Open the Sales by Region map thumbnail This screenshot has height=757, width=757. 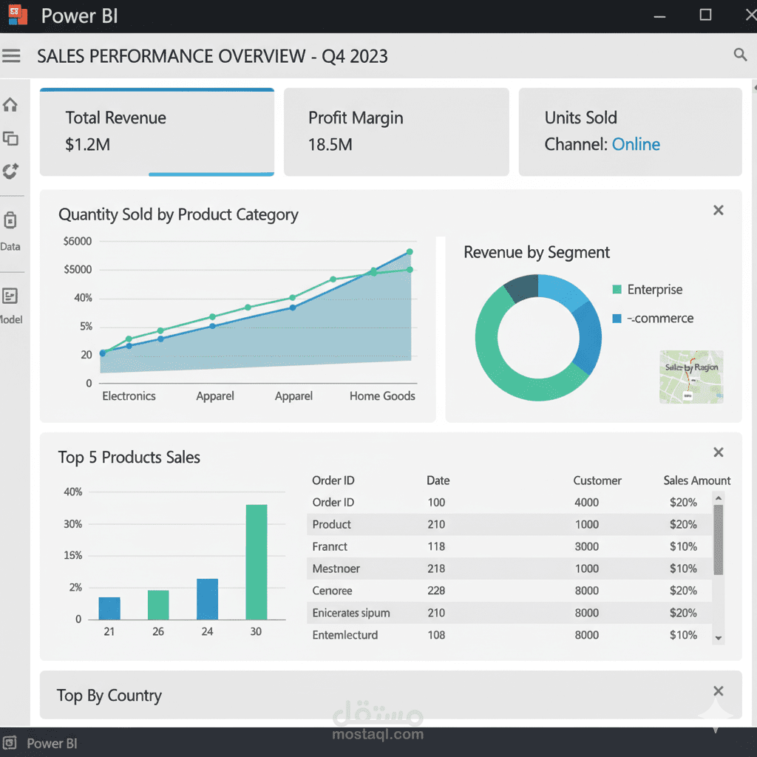pos(691,376)
